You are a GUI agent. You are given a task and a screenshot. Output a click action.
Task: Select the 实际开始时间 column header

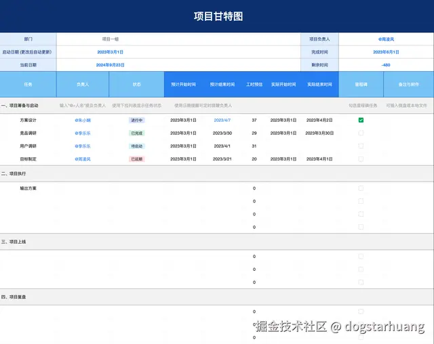[283, 84]
